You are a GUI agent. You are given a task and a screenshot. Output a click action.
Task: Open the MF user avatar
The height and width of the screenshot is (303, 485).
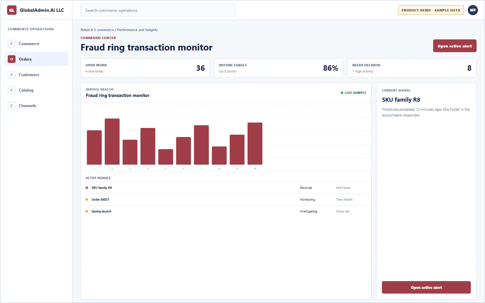pyautogui.click(x=473, y=10)
